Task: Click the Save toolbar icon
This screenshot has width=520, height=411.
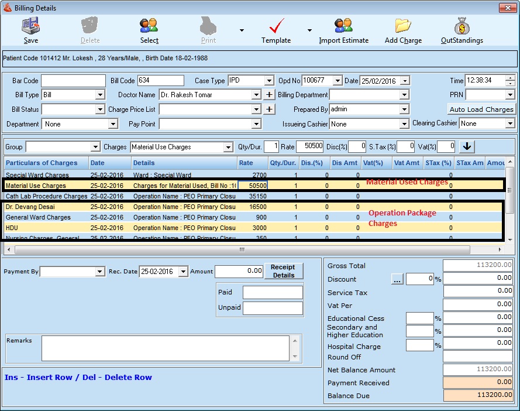Action: [x=31, y=27]
